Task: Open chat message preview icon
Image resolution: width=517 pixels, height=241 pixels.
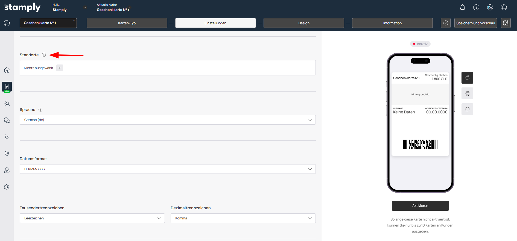Action: [x=467, y=109]
